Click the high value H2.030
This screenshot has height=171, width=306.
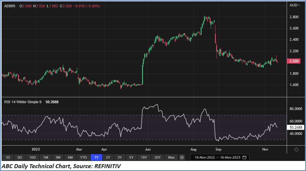click(x=39, y=6)
